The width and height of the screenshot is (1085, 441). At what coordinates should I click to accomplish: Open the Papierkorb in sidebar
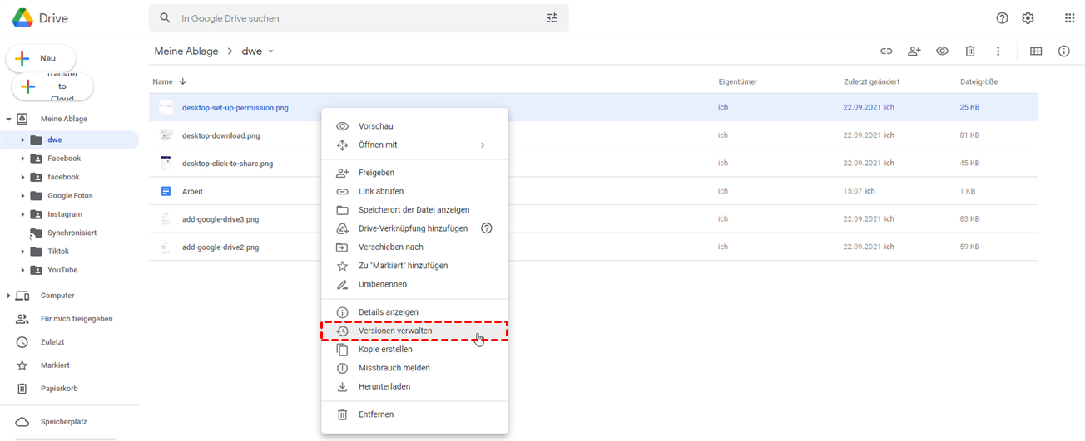59,389
